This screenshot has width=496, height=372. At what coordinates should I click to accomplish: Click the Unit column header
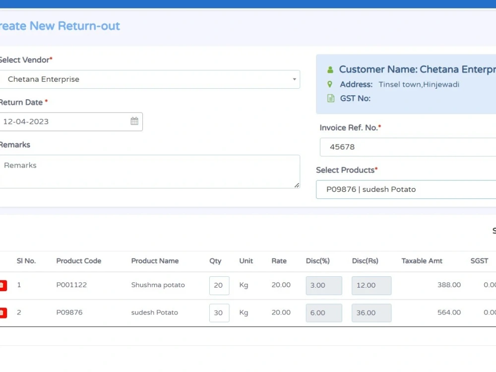click(x=246, y=261)
